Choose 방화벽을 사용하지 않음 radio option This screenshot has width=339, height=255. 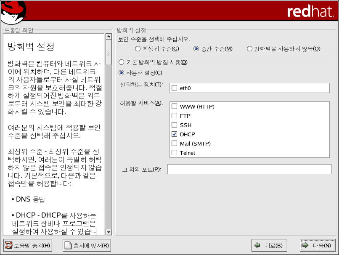(249, 49)
